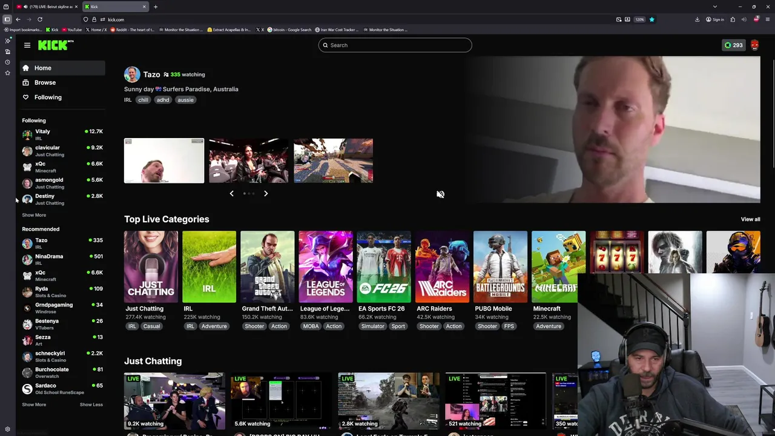The height and width of the screenshot is (436, 775).
Task: Open Sardaco's Old School RuneScape stream
Action: tap(62, 389)
